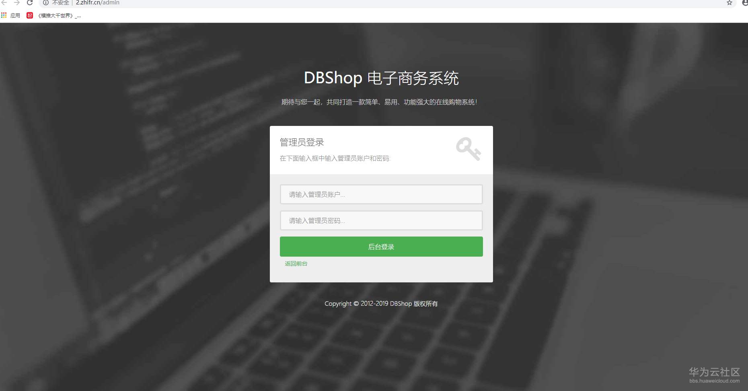Focus the 请输入管理员账户 field

click(381, 194)
